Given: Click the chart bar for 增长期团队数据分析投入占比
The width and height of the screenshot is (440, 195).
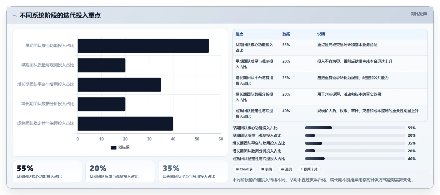Looking at the screenshot, I should pyautogui.click(x=102, y=104).
